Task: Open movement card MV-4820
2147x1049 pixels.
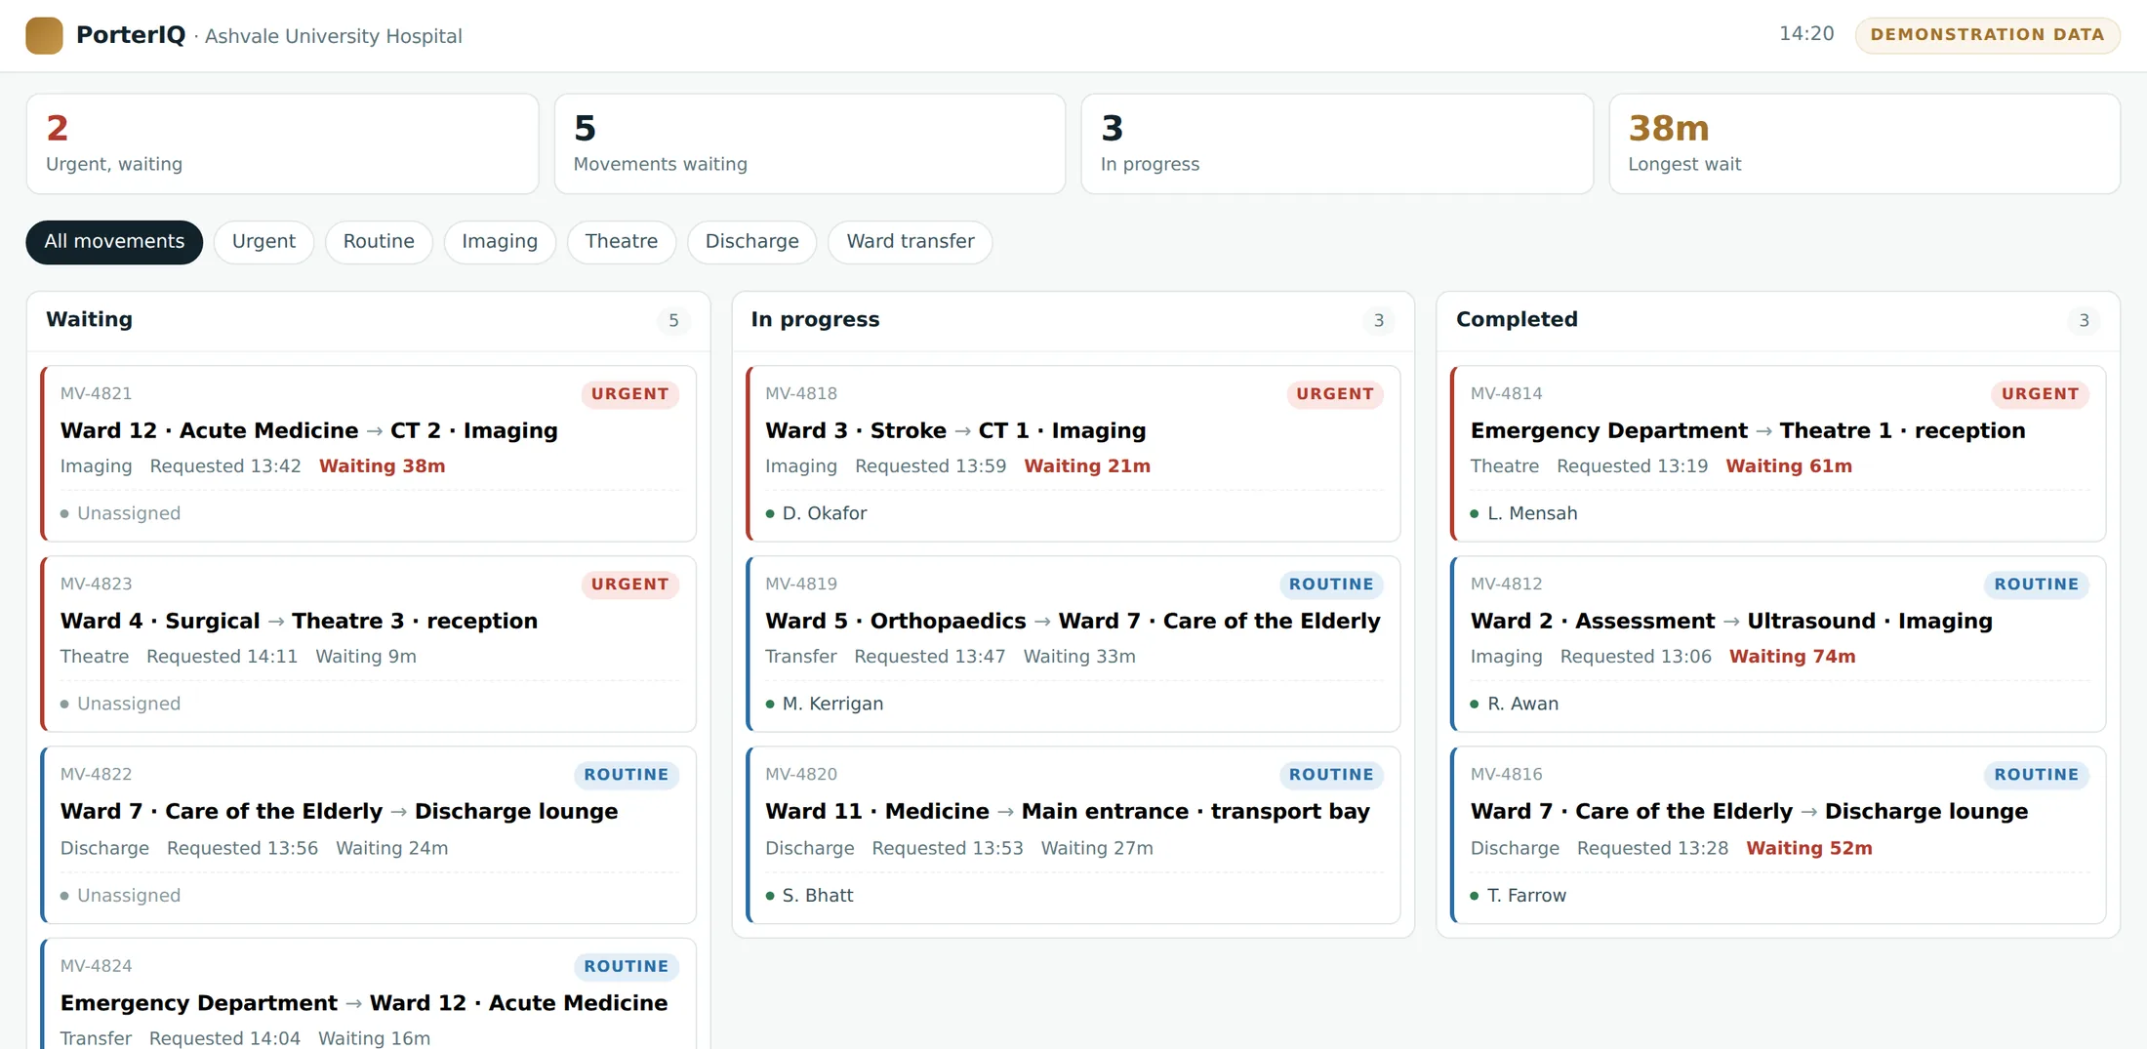Action: point(1073,835)
